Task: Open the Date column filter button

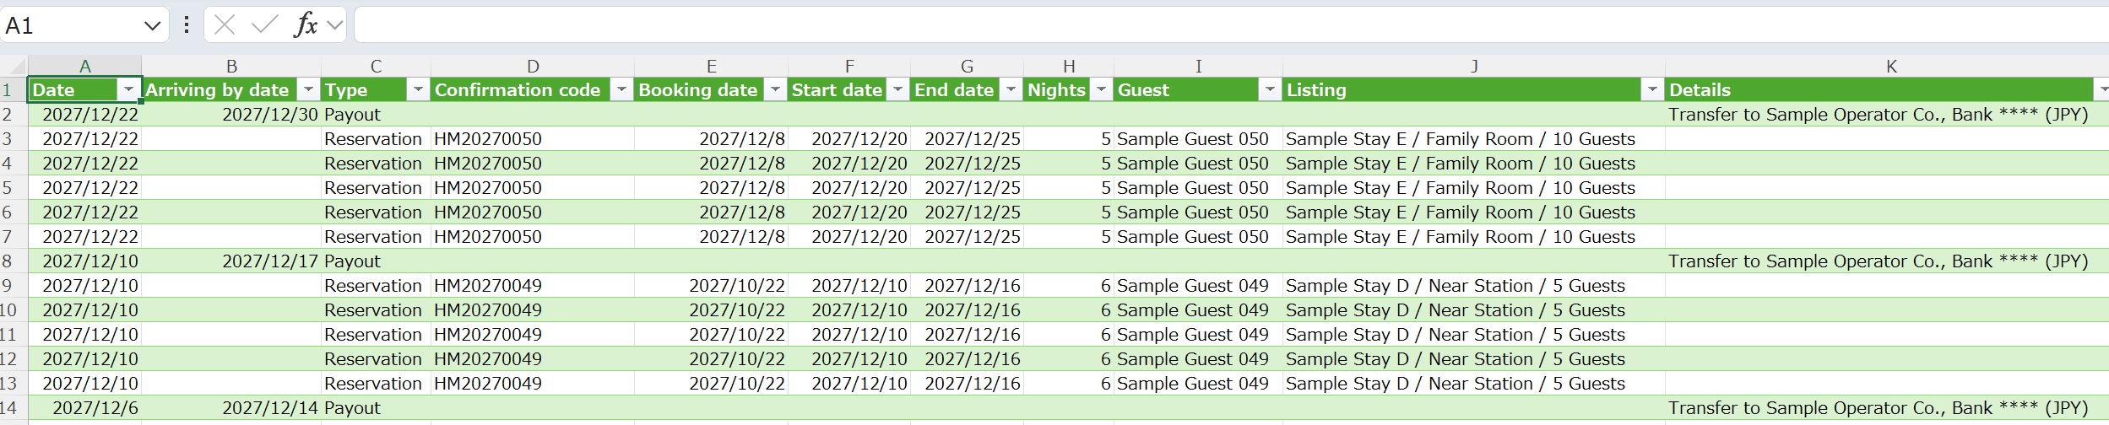Action: (x=128, y=89)
